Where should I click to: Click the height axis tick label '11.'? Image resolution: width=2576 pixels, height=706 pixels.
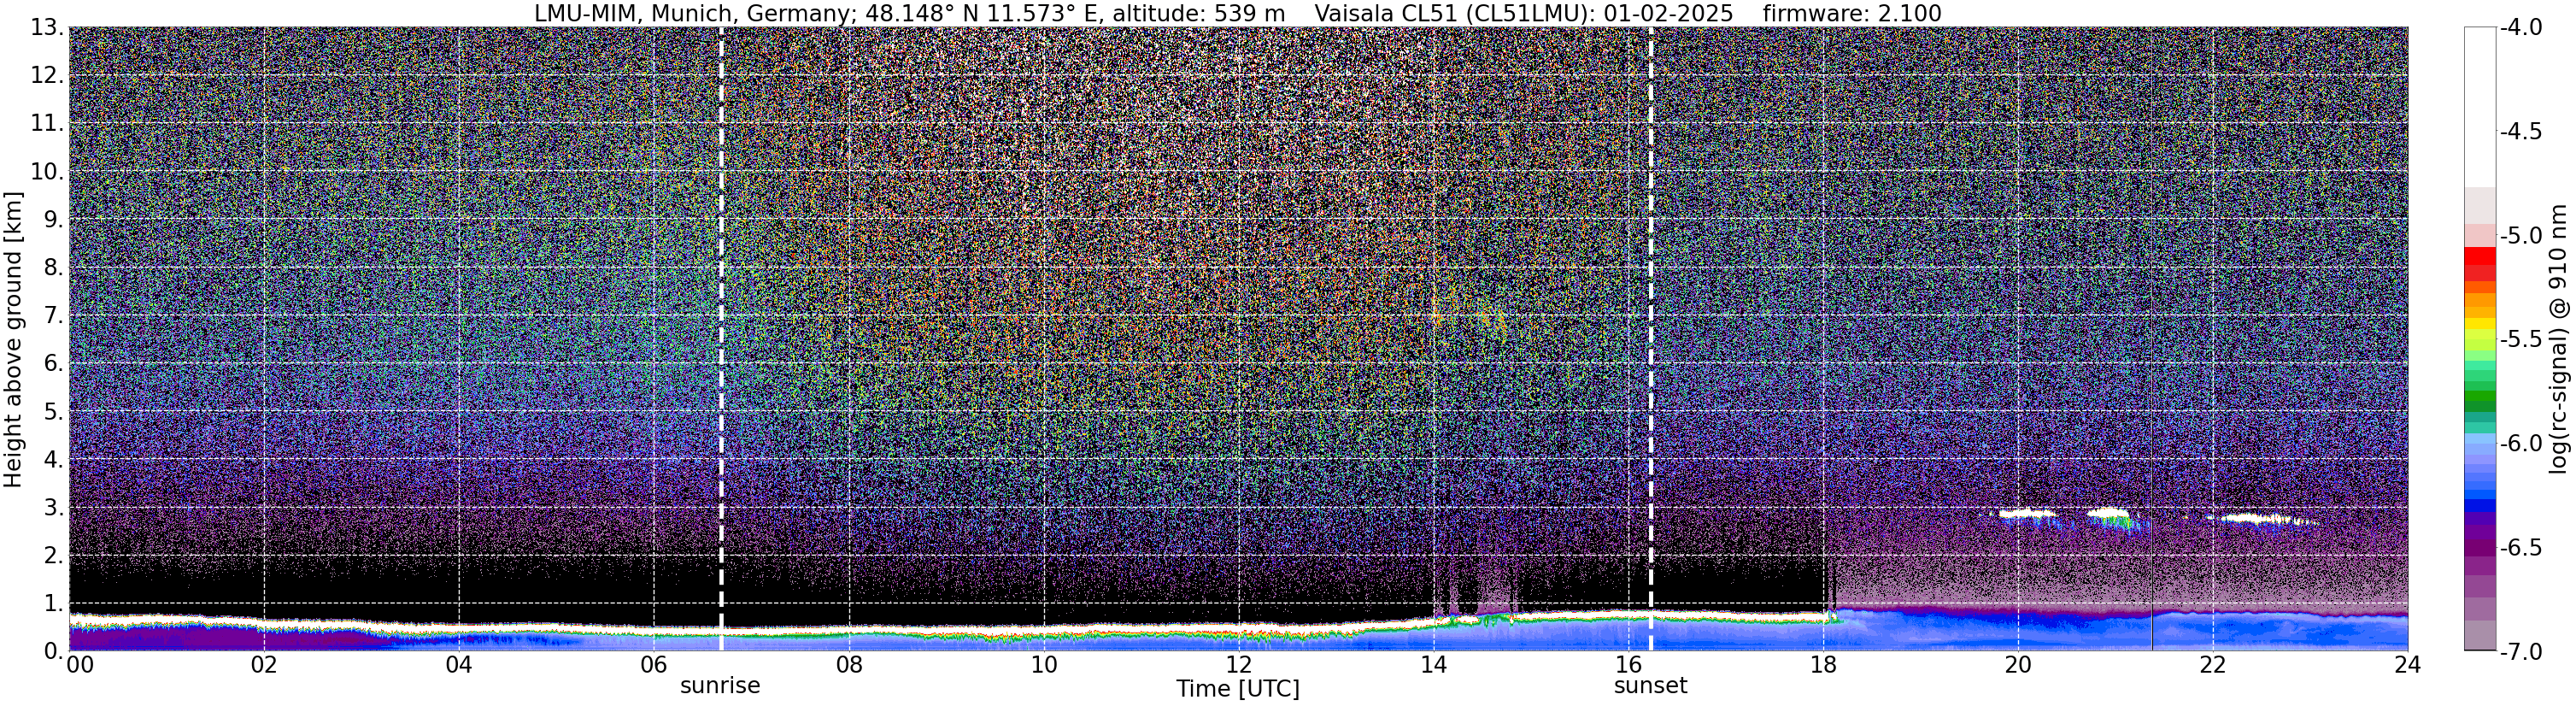pyautogui.click(x=46, y=124)
